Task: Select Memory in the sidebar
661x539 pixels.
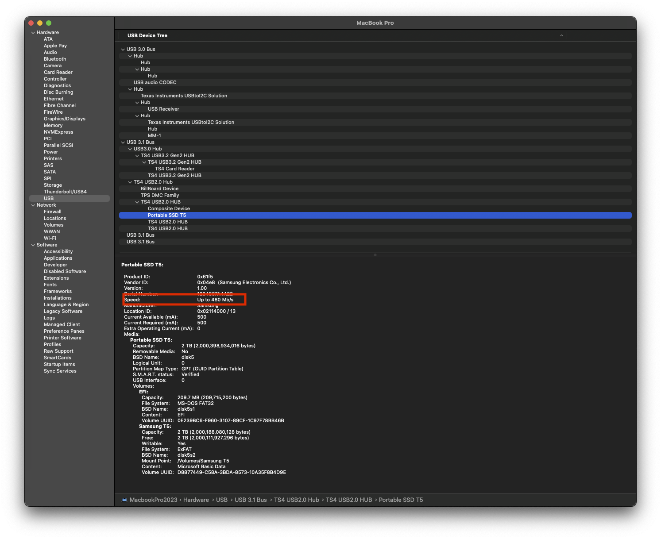Action: 53,125
